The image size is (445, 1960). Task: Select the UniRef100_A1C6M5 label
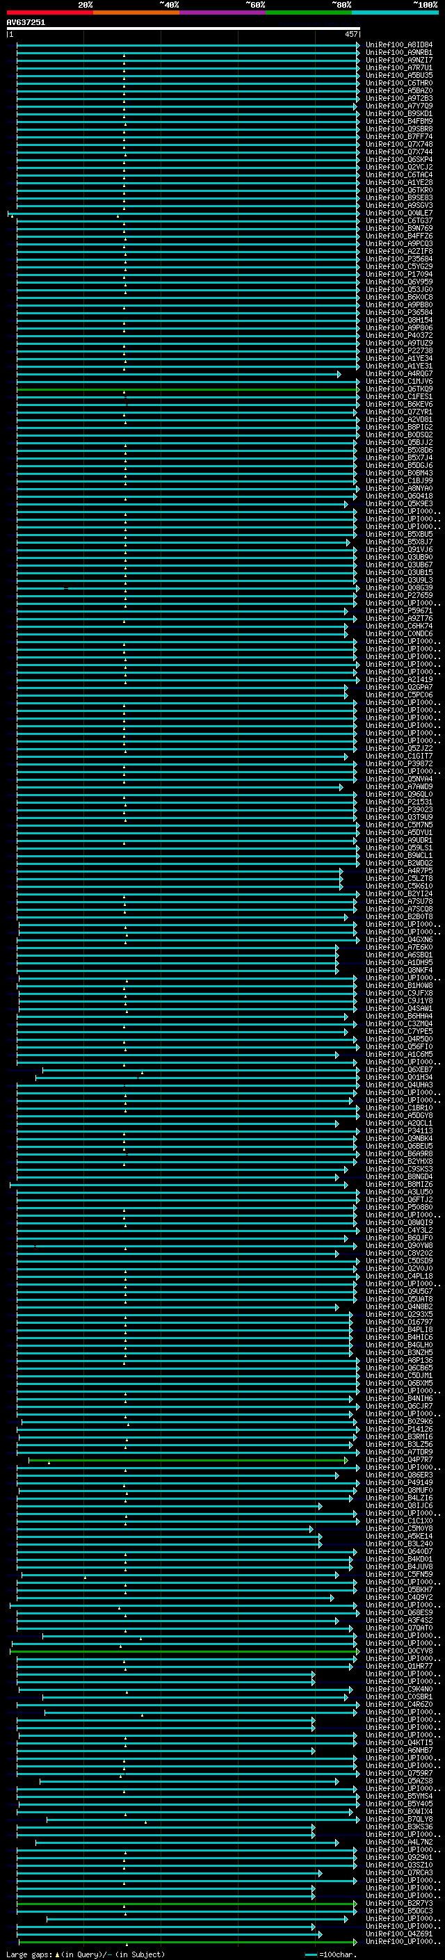tap(398, 1055)
